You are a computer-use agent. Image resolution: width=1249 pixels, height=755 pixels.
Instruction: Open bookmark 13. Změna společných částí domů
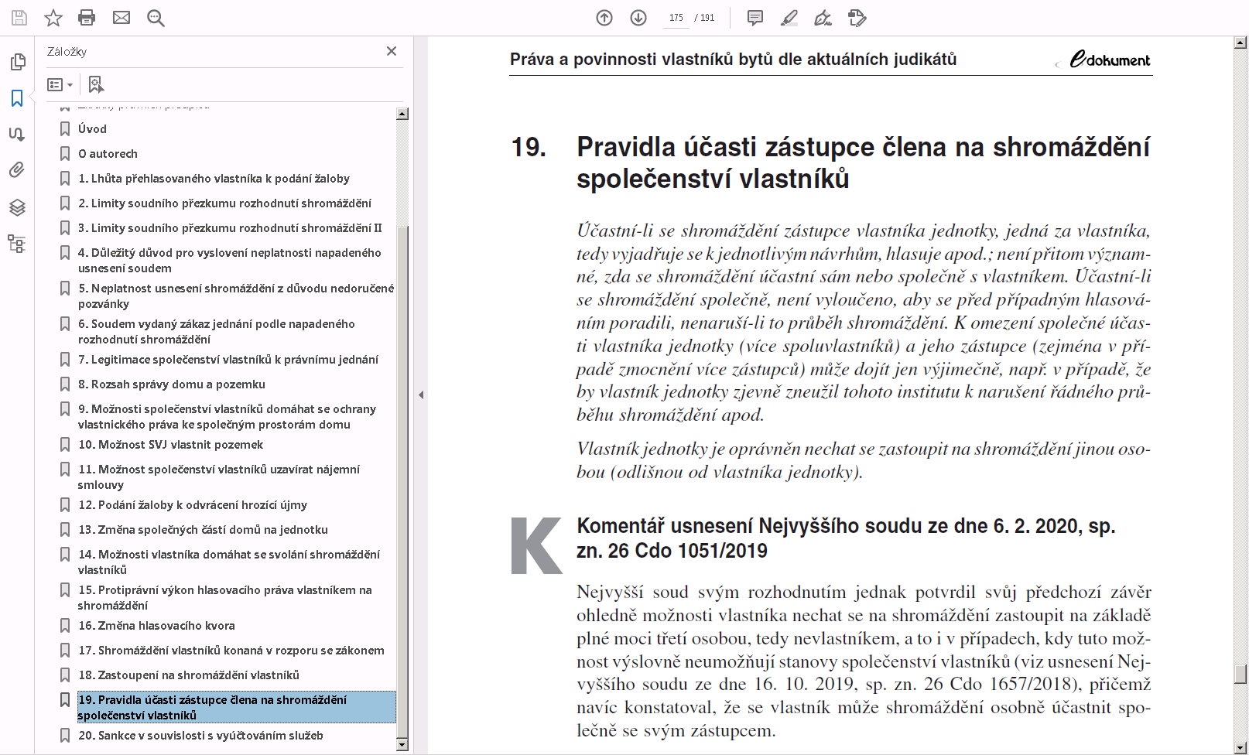point(203,530)
